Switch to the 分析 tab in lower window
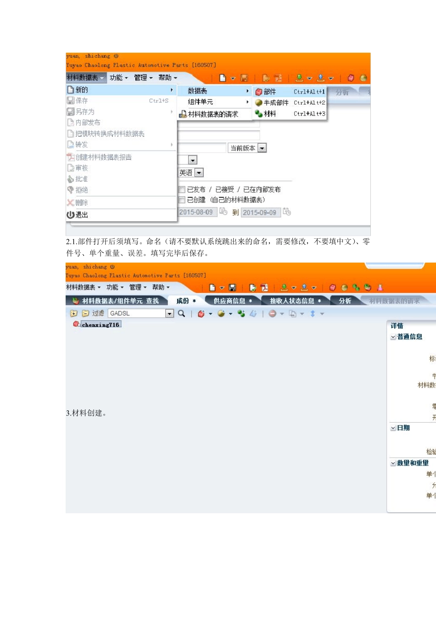The width and height of the screenshot is (436, 617). [x=345, y=301]
